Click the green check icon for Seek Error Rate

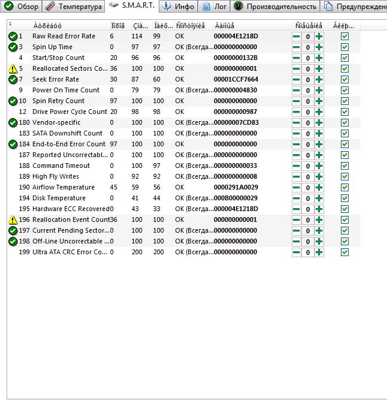click(13, 79)
